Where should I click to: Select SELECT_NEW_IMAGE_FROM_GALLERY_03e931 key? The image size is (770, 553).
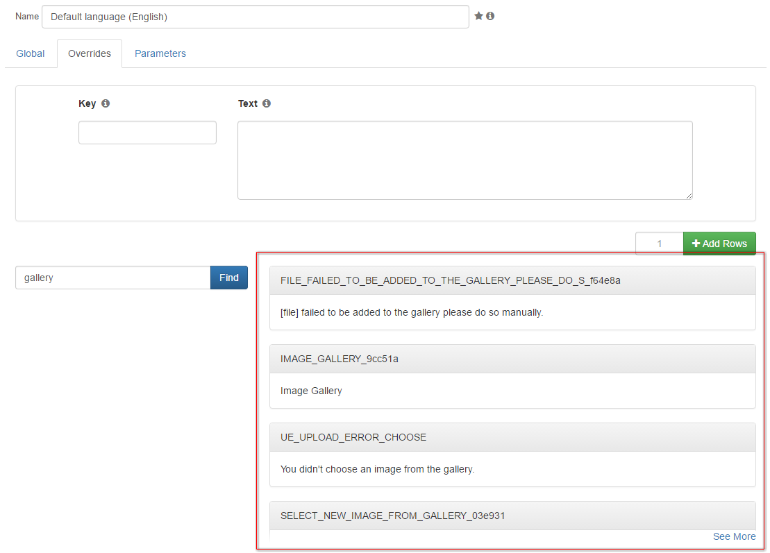[512, 516]
